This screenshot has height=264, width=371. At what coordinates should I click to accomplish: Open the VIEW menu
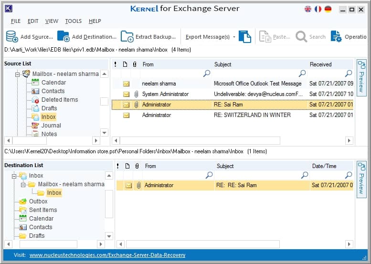(52, 21)
